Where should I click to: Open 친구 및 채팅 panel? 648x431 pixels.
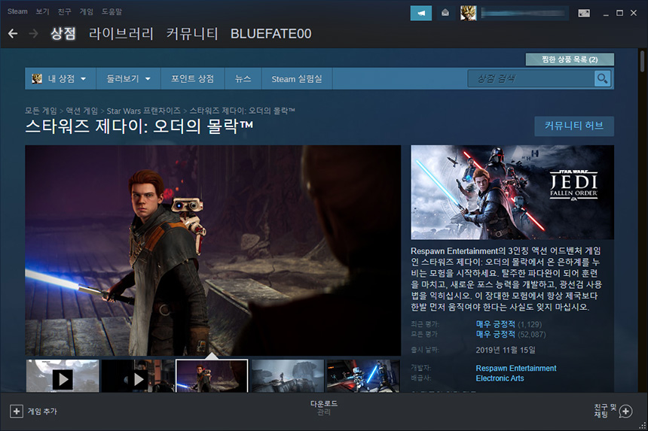point(613,411)
